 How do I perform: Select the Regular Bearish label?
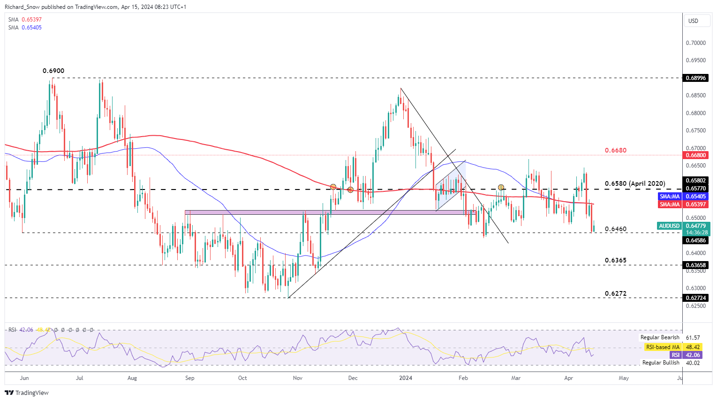(660, 337)
